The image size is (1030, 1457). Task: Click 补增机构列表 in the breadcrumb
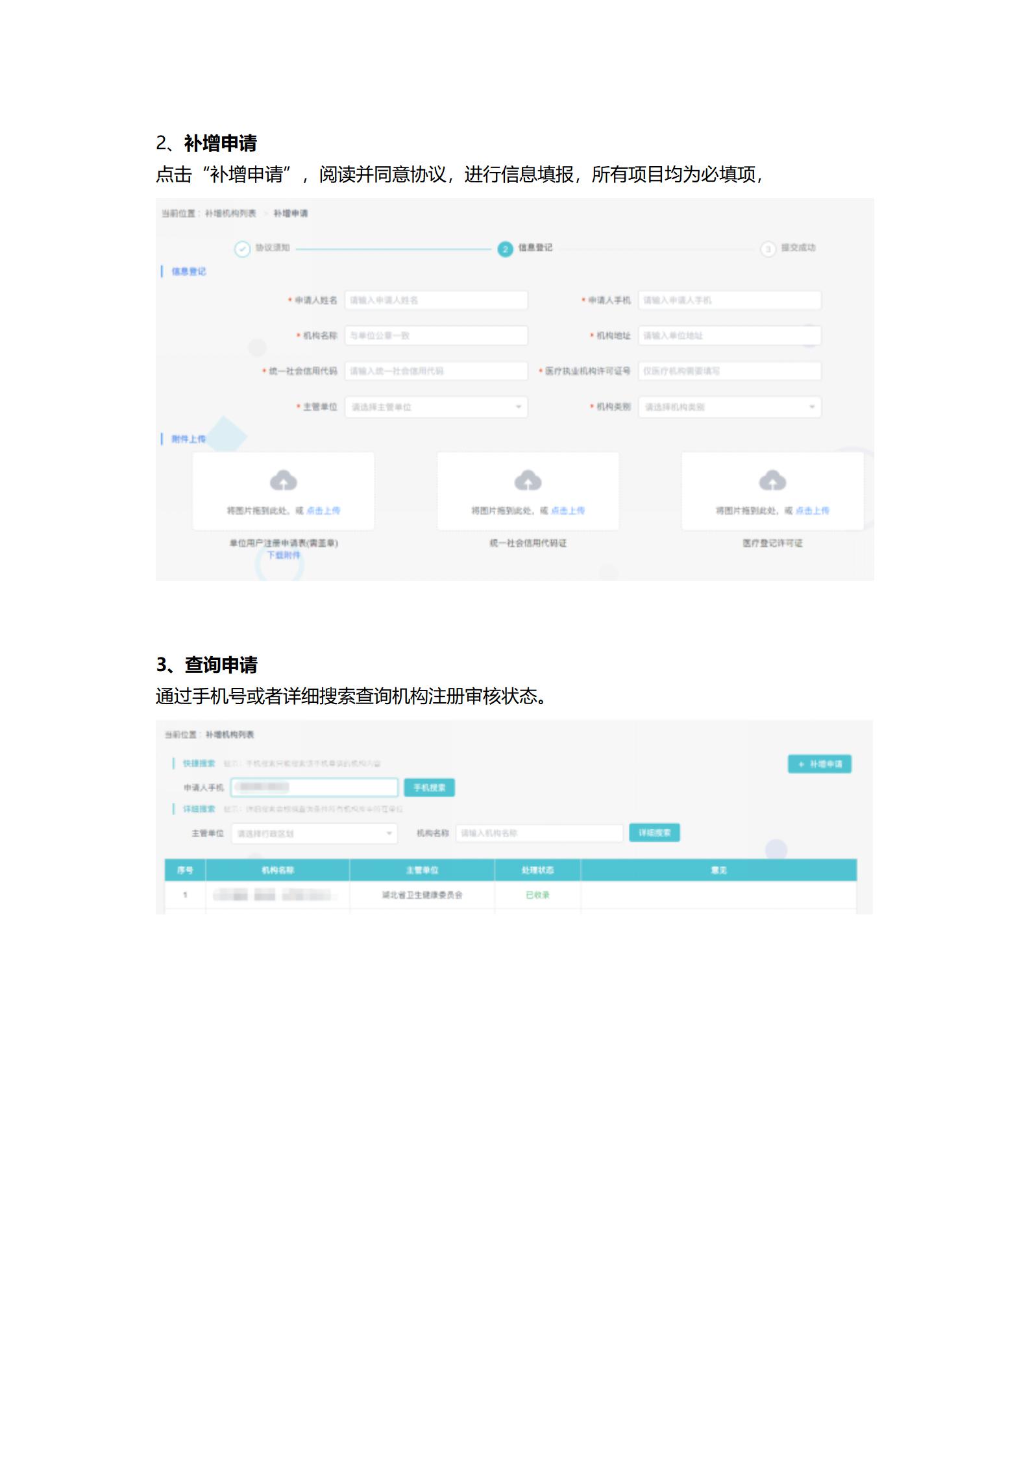pyautogui.click(x=230, y=214)
